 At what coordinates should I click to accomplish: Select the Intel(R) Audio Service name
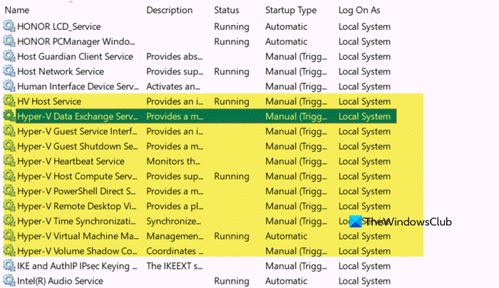[60, 281]
